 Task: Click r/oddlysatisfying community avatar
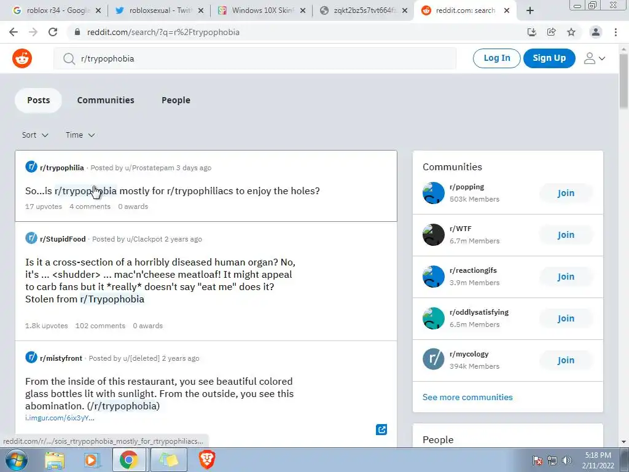[x=434, y=318]
